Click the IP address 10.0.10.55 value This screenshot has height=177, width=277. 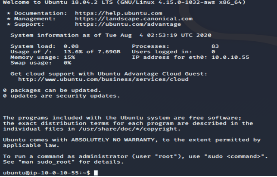click(x=230, y=57)
